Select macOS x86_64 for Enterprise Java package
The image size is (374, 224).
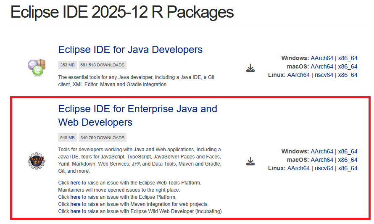[x=348, y=160]
